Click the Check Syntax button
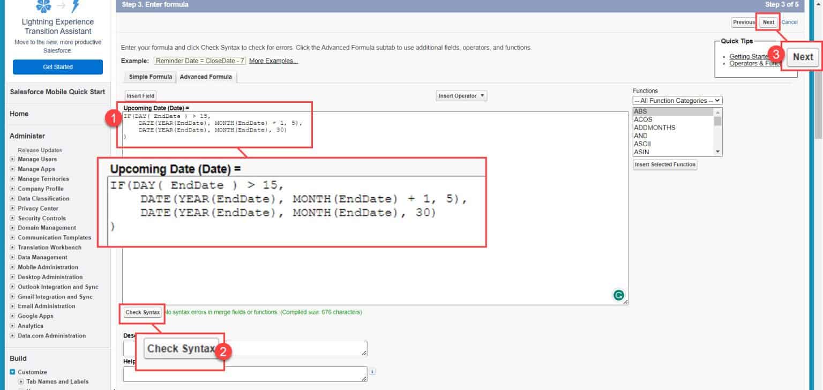823x390 pixels. 141,312
